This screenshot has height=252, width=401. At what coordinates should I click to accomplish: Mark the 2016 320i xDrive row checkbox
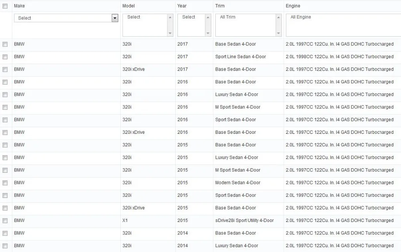pos(5,132)
